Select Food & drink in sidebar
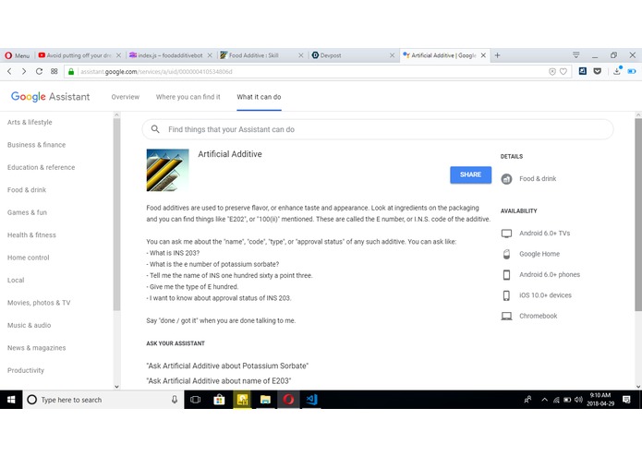This screenshot has width=642, height=456. [x=27, y=190]
